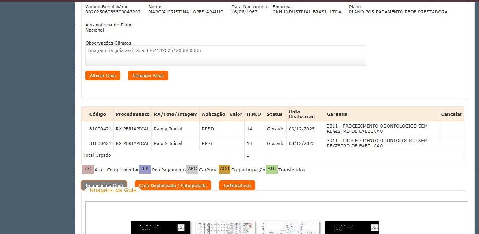
Task: Select the RX PERIAPICAL row with RPSE
Action: click(132, 143)
